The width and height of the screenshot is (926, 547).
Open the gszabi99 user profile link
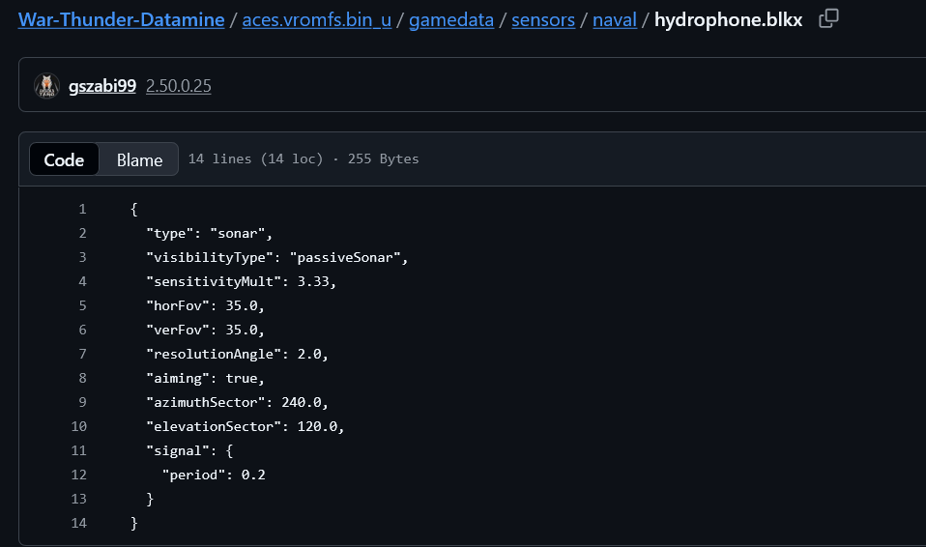[102, 86]
